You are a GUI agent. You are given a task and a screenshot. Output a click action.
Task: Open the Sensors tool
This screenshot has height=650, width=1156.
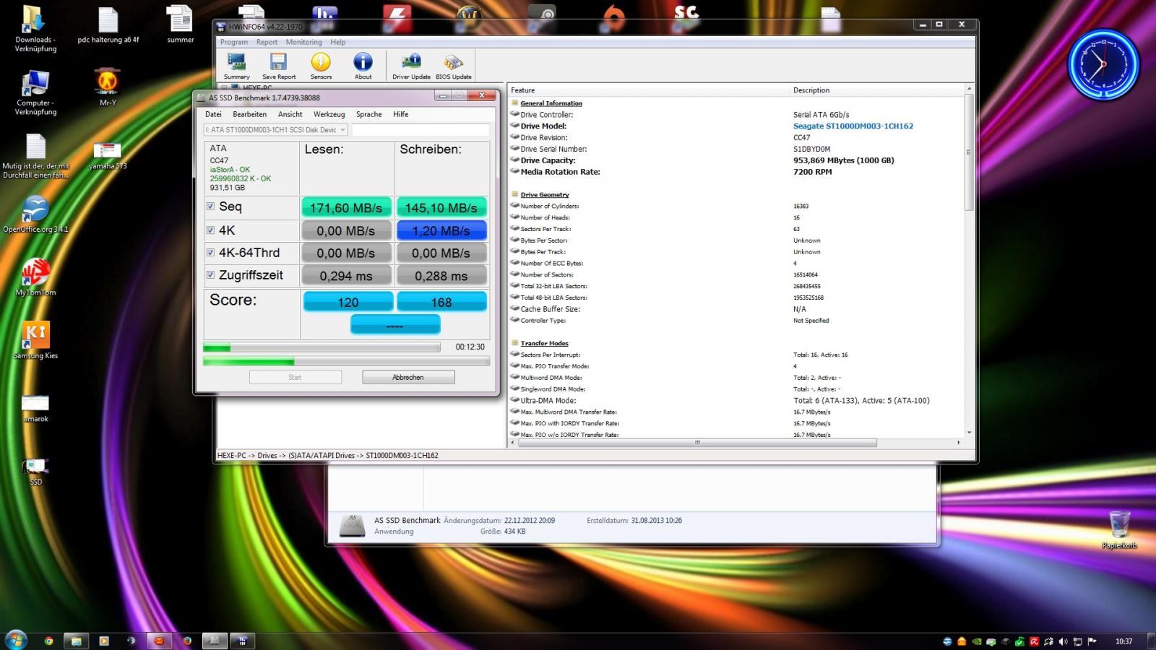coord(321,66)
